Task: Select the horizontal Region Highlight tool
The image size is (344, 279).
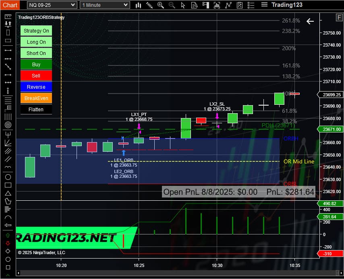Action: [8, 41]
